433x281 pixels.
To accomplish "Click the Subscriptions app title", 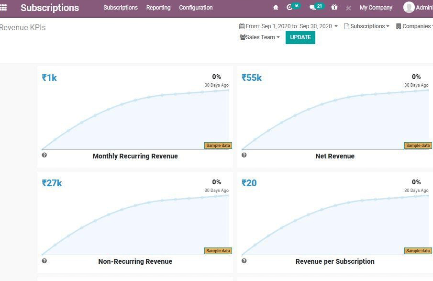I will coord(50,8).
